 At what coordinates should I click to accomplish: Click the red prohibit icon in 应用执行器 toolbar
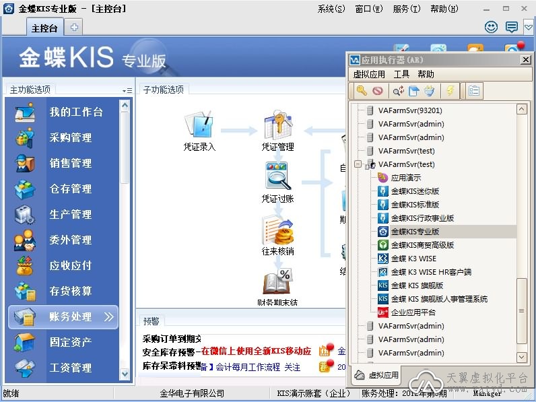(x=378, y=91)
